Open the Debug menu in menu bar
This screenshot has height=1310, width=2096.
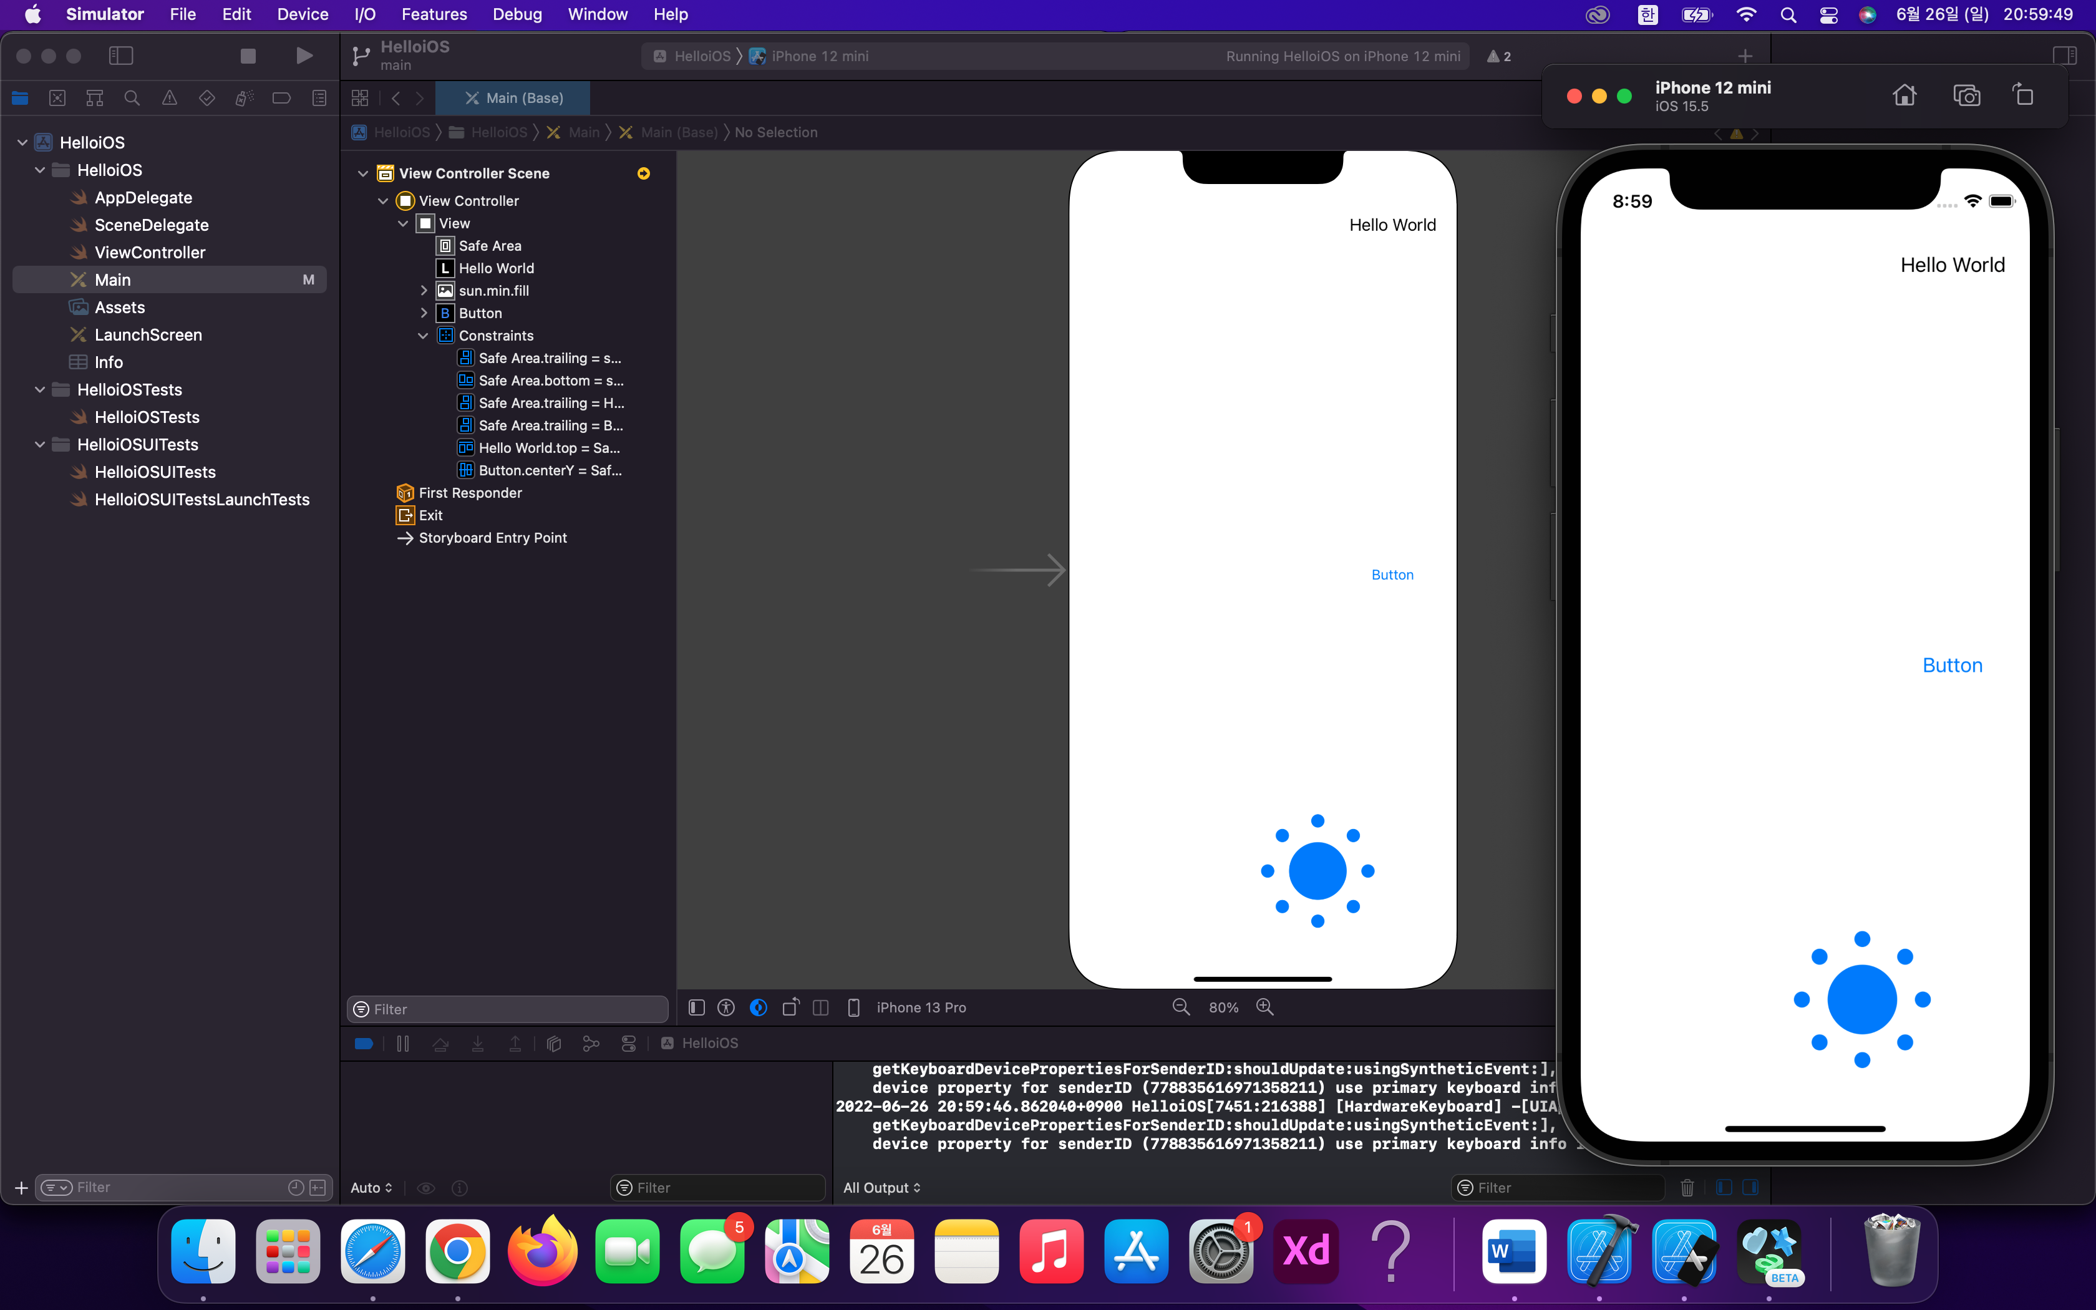[x=517, y=15]
